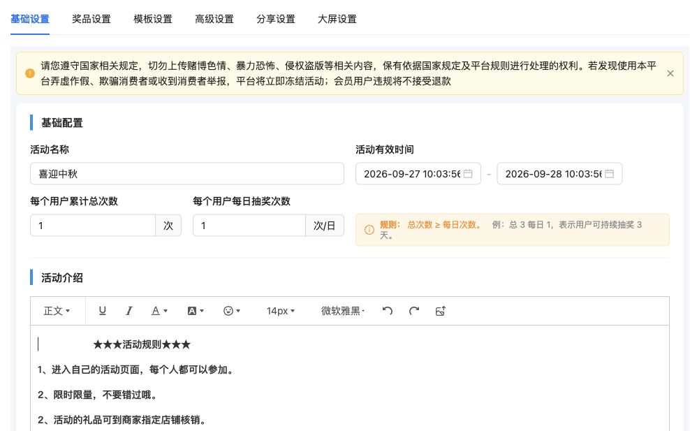This screenshot has width=690, height=431.
Task: Open the emoji picker
Action: pos(231,311)
